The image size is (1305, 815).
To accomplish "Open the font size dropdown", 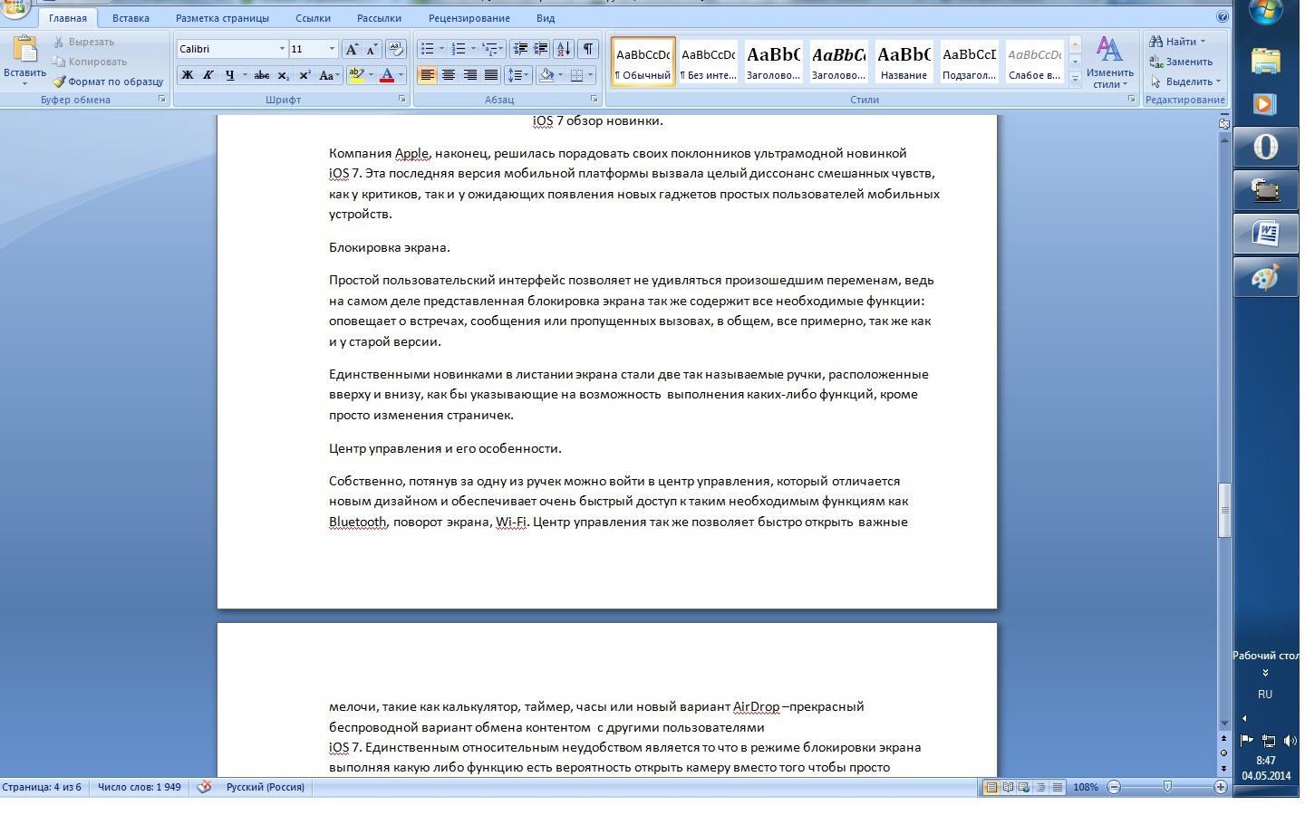I will (332, 49).
